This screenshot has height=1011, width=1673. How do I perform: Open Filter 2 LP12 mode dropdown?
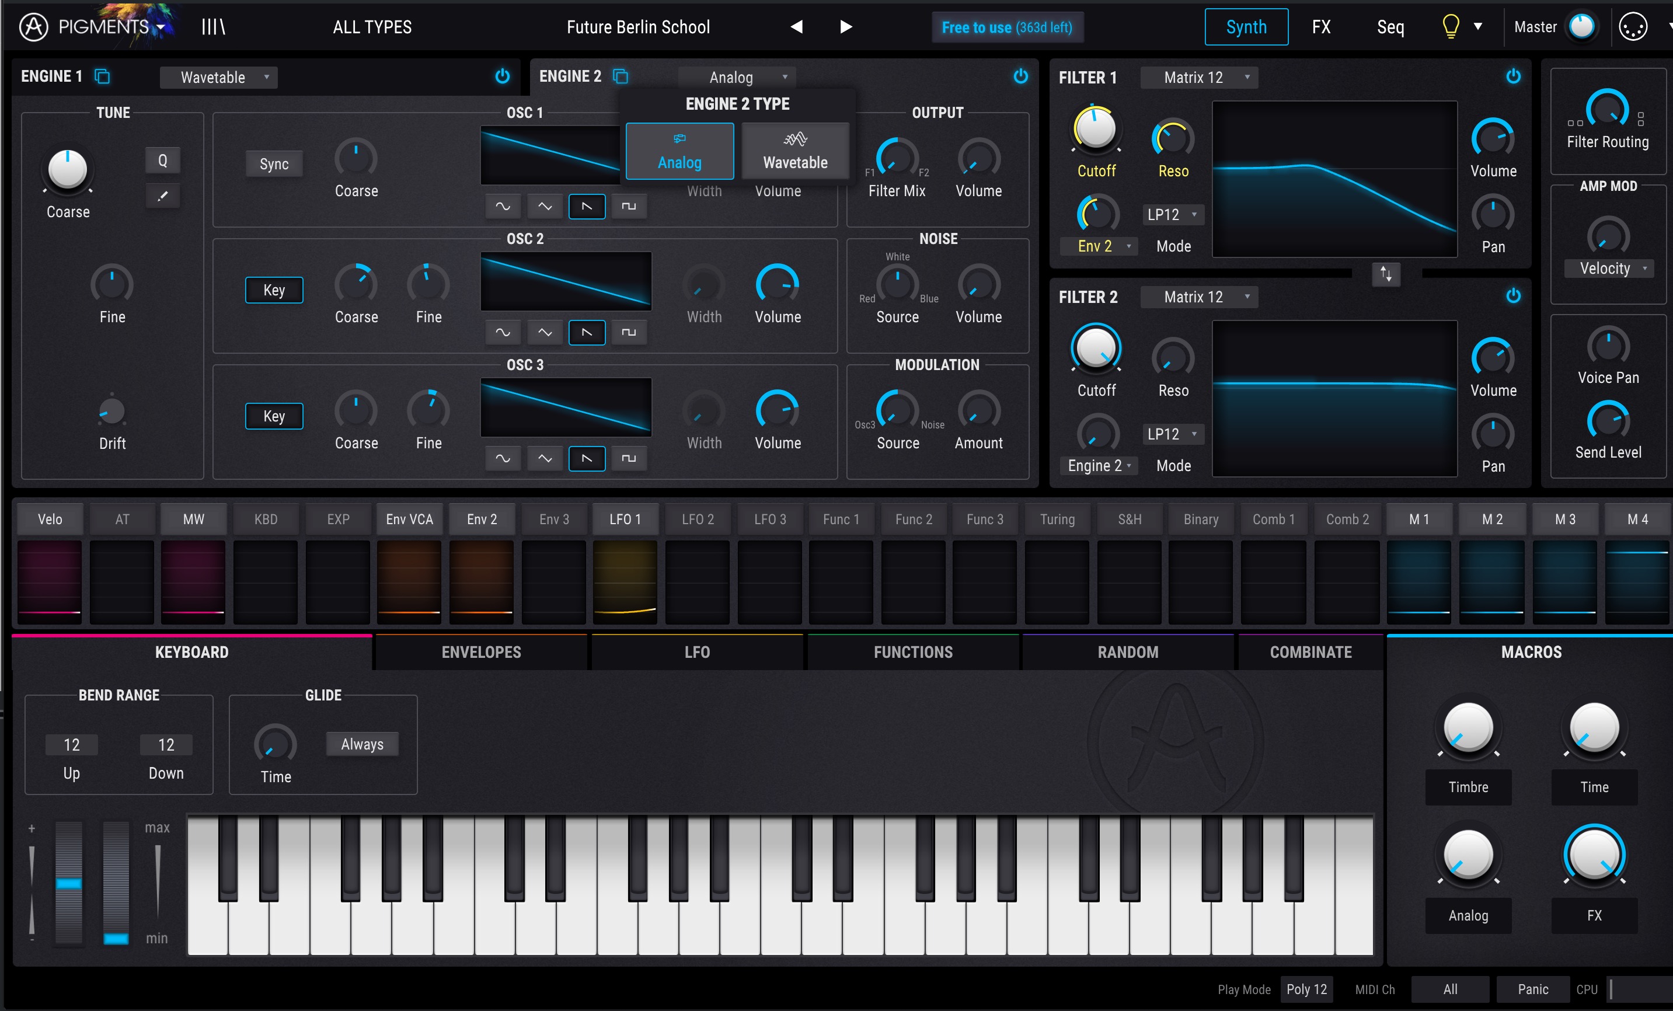[1173, 434]
